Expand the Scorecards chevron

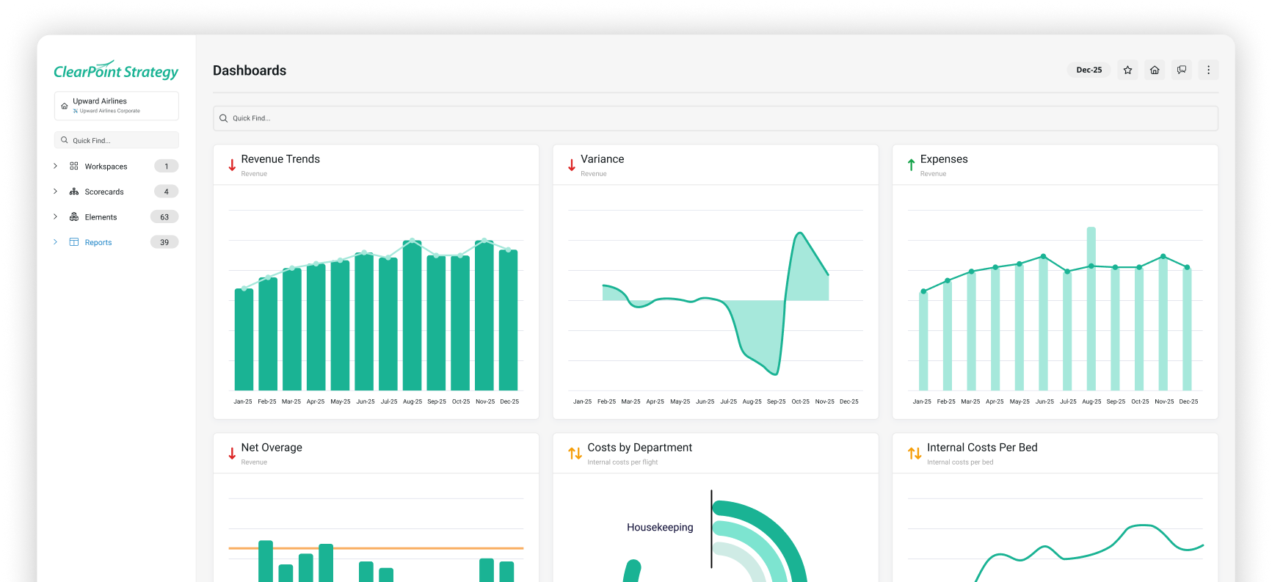click(55, 192)
